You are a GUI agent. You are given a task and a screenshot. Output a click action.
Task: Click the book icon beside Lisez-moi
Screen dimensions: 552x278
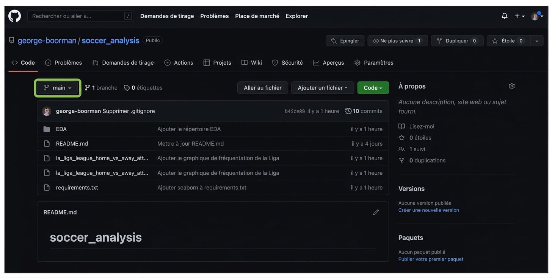tap(401, 126)
